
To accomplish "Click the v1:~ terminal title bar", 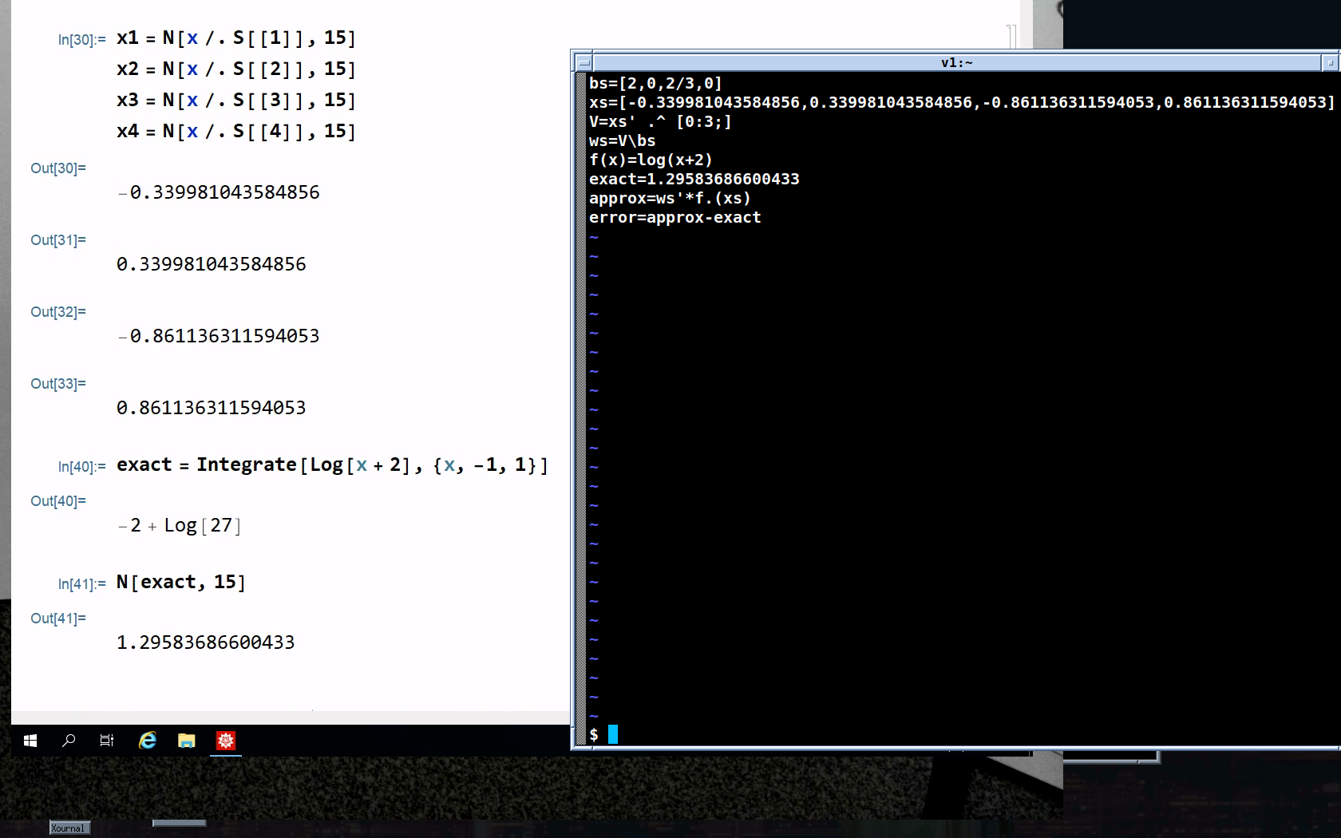I will (x=956, y=62).
